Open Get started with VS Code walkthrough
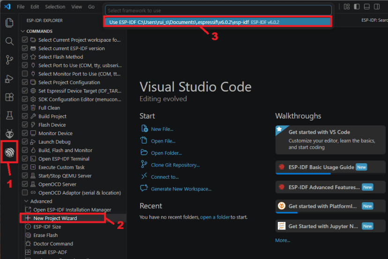388x259 pixels. coord(330,139)
